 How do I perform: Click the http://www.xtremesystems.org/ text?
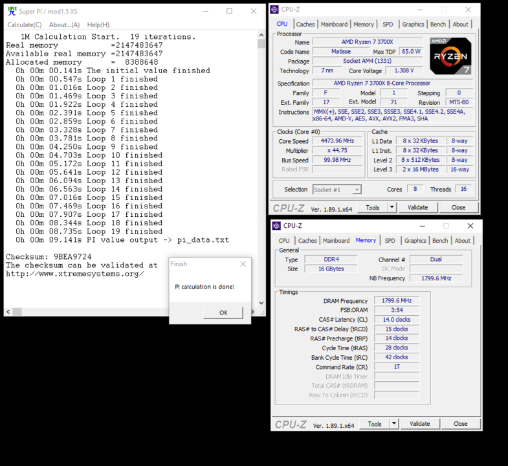tap(75, 274)
